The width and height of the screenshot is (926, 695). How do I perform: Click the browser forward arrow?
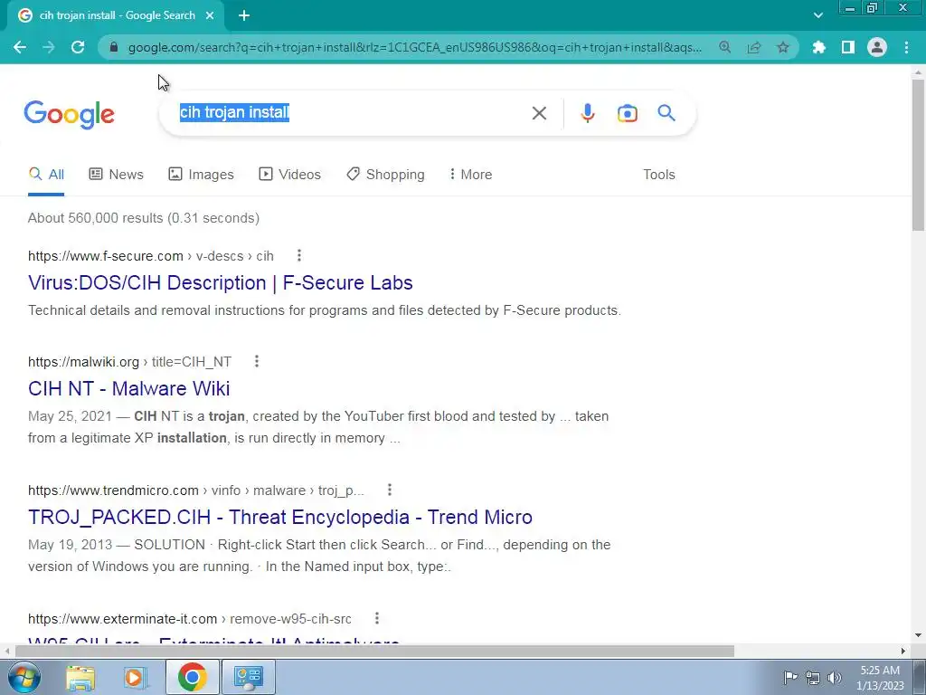[49, 47]
